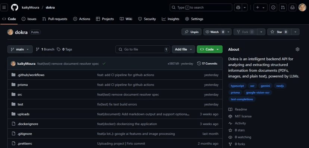Select the nestjs topic tag
This screenshot has height=148, width=309.
point(280,86)
